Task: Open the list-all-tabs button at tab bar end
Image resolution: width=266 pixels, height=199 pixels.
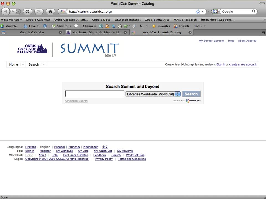Action: click(263, 33)
